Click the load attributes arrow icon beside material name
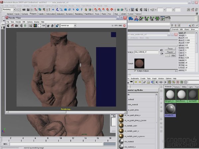Image resolution: width=199 pixels, height=149 pixels. point(162,50)
